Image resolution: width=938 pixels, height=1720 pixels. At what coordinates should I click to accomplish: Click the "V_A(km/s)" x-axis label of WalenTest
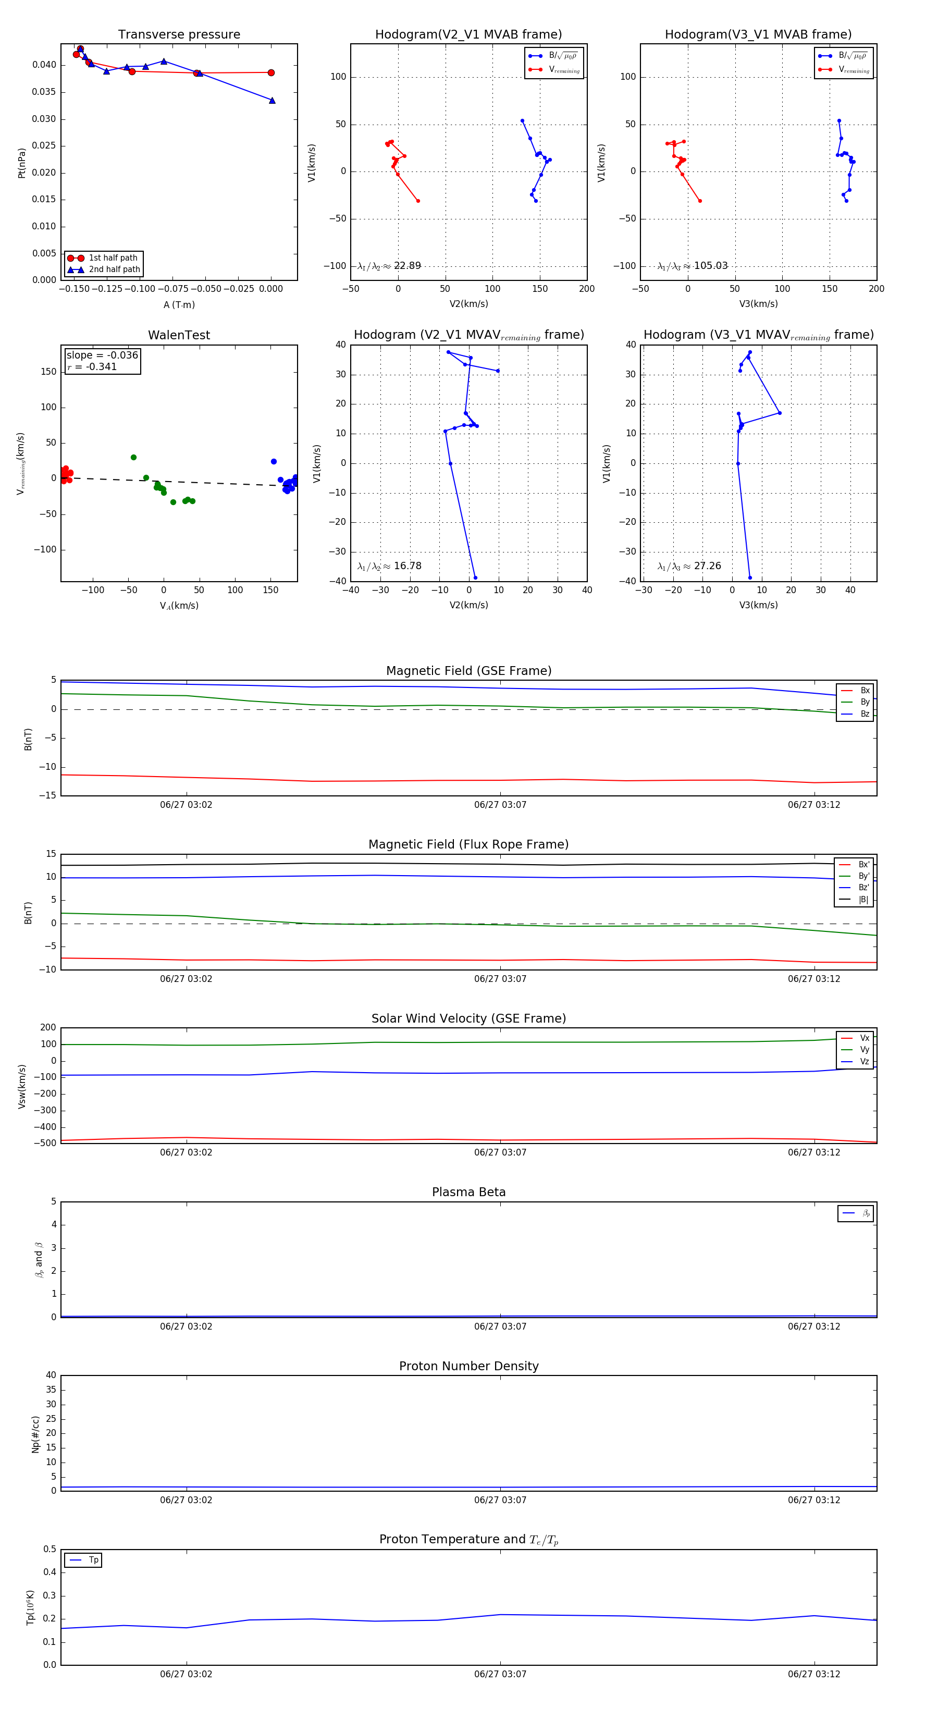(x=179, y=606)
